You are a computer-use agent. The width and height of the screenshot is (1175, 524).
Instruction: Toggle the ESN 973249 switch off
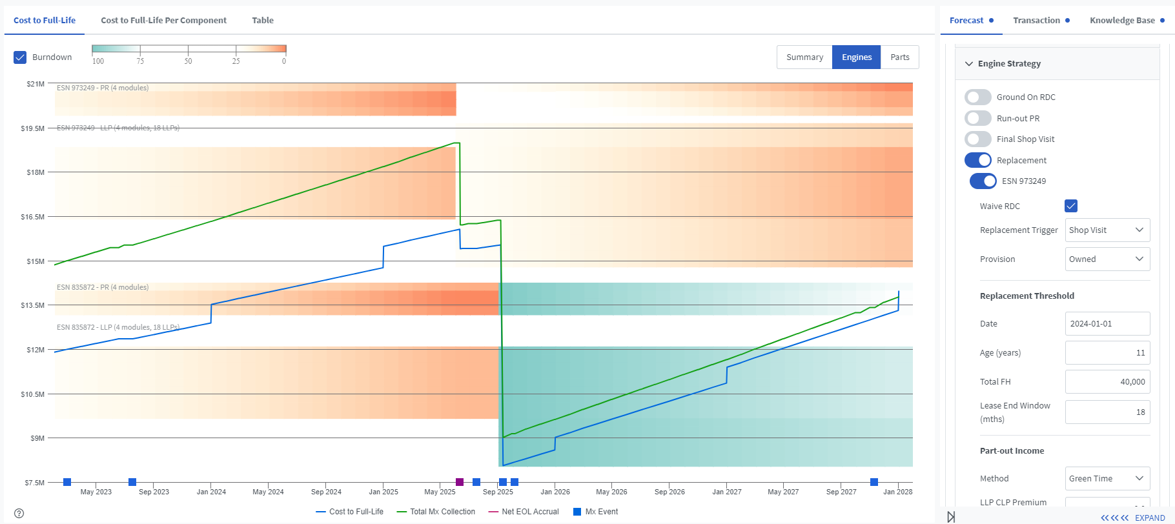[983, 181]
